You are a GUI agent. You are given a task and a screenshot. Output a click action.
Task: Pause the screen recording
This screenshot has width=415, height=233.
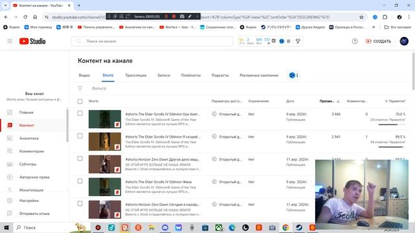166,16
